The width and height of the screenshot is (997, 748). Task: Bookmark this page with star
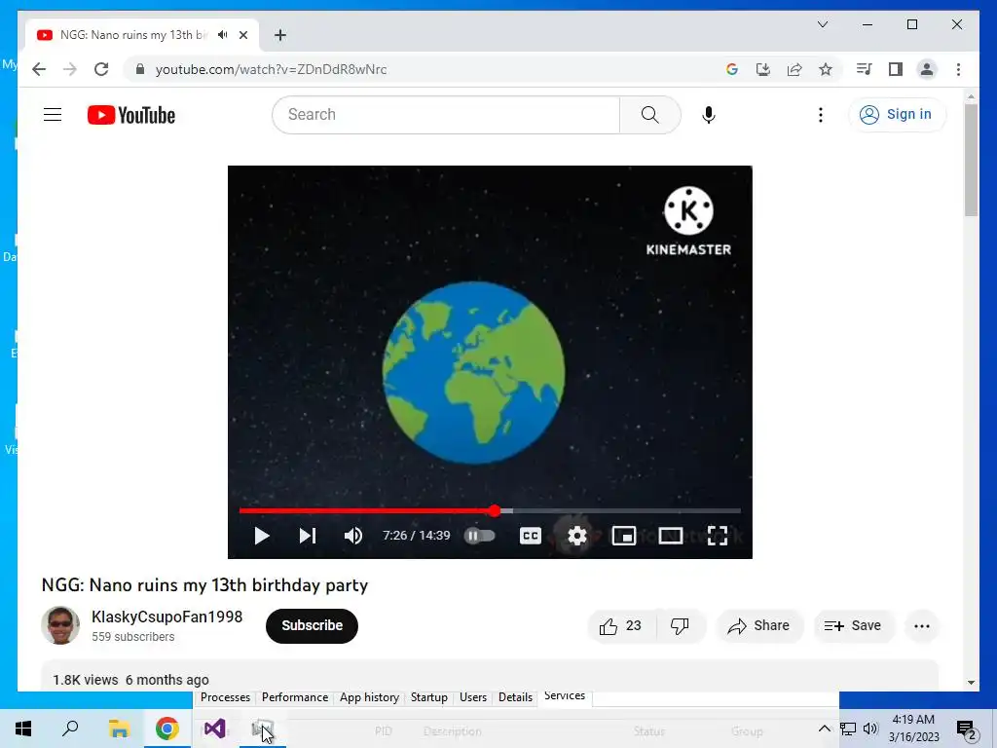pos(826,69)
